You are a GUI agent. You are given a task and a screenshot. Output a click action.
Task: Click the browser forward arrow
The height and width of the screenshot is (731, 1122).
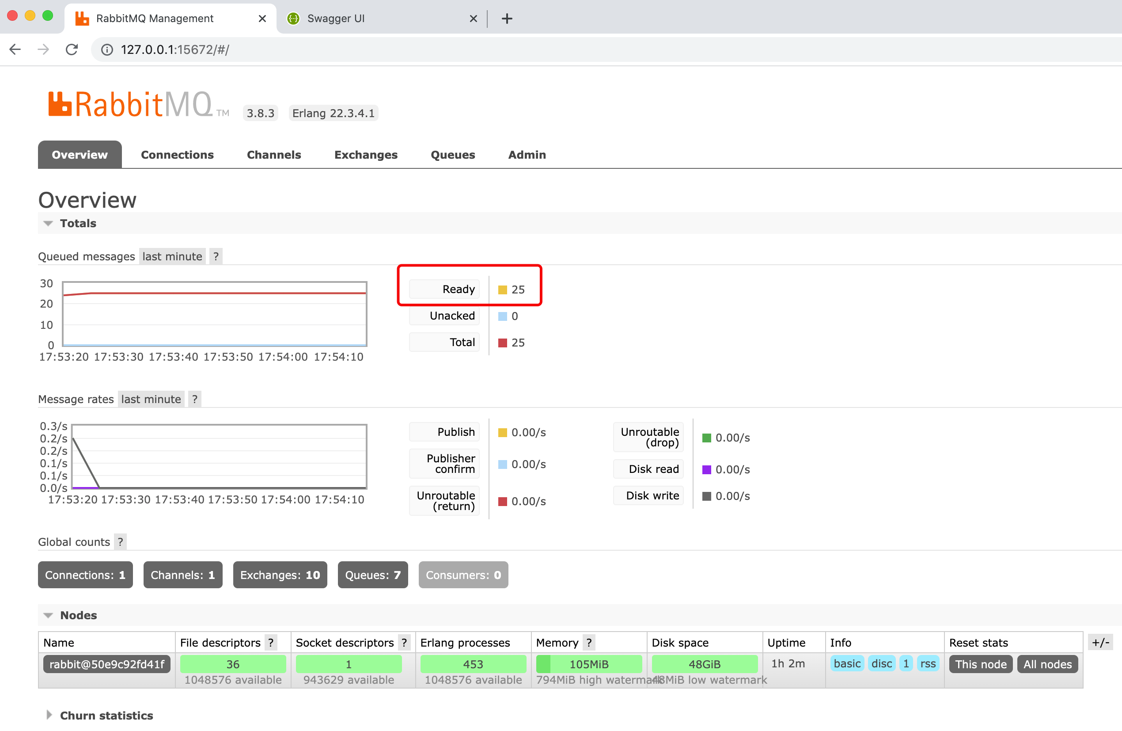(43, 49)
